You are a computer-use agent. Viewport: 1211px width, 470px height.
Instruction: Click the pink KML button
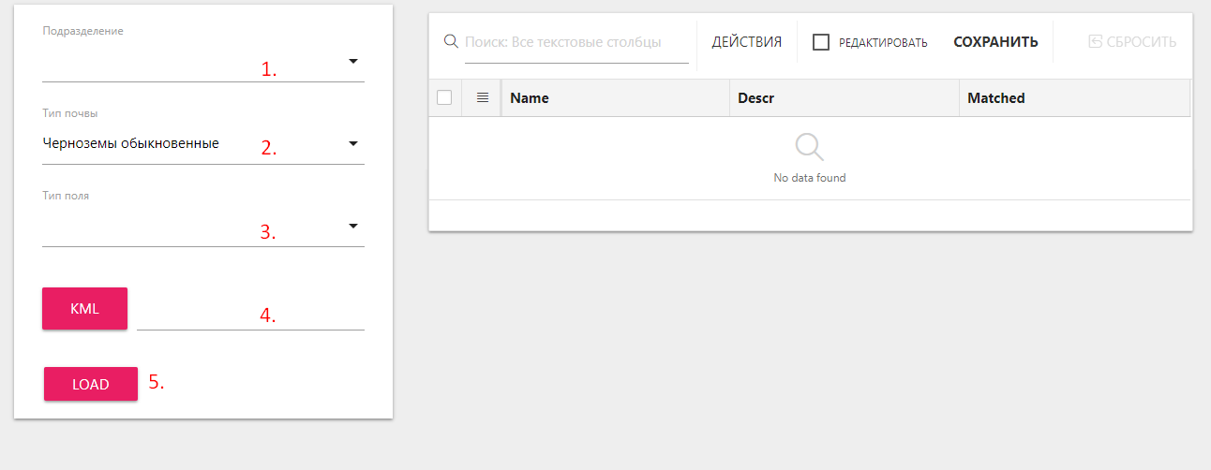[84, 309]
